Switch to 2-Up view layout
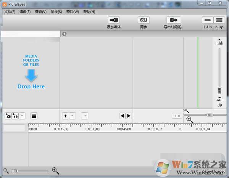Image resolution: width=229 pixels, height=178 pixels. pos(219,20)
